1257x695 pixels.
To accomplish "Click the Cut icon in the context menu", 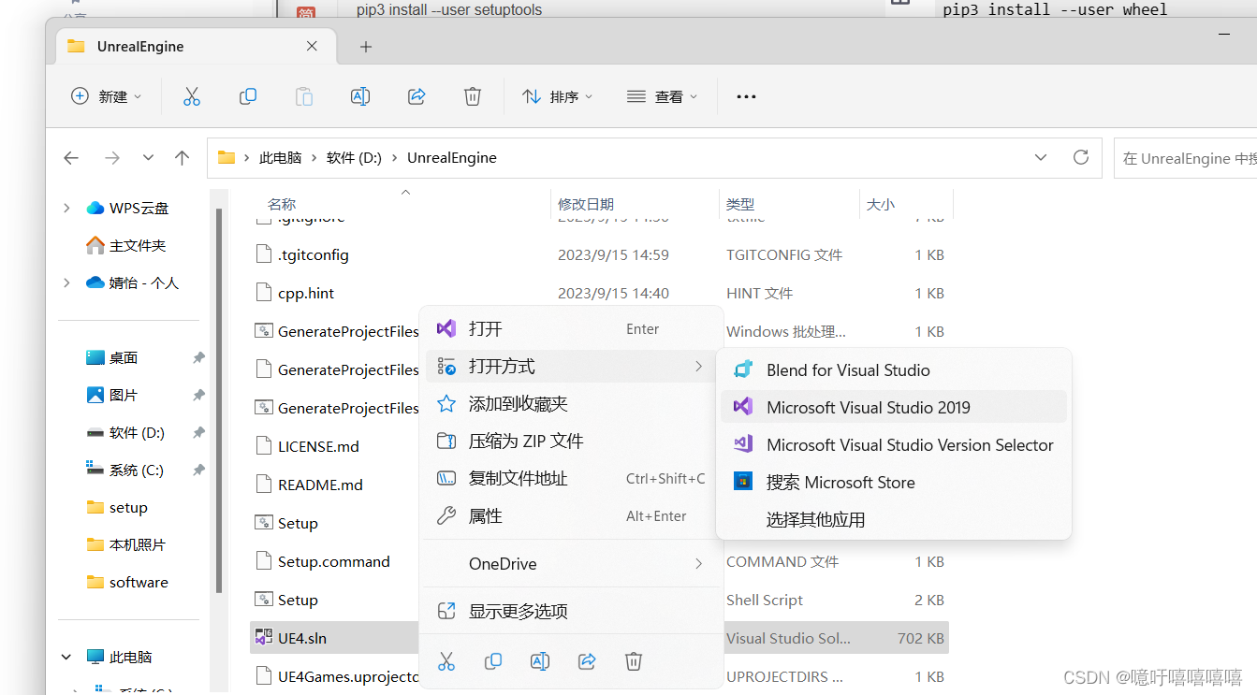I will [x=446, y=661].
